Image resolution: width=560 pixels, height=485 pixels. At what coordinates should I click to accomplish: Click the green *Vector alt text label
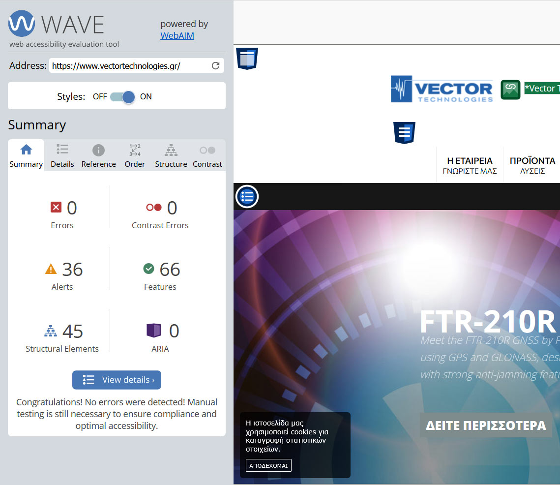click(x=542, y=88)
